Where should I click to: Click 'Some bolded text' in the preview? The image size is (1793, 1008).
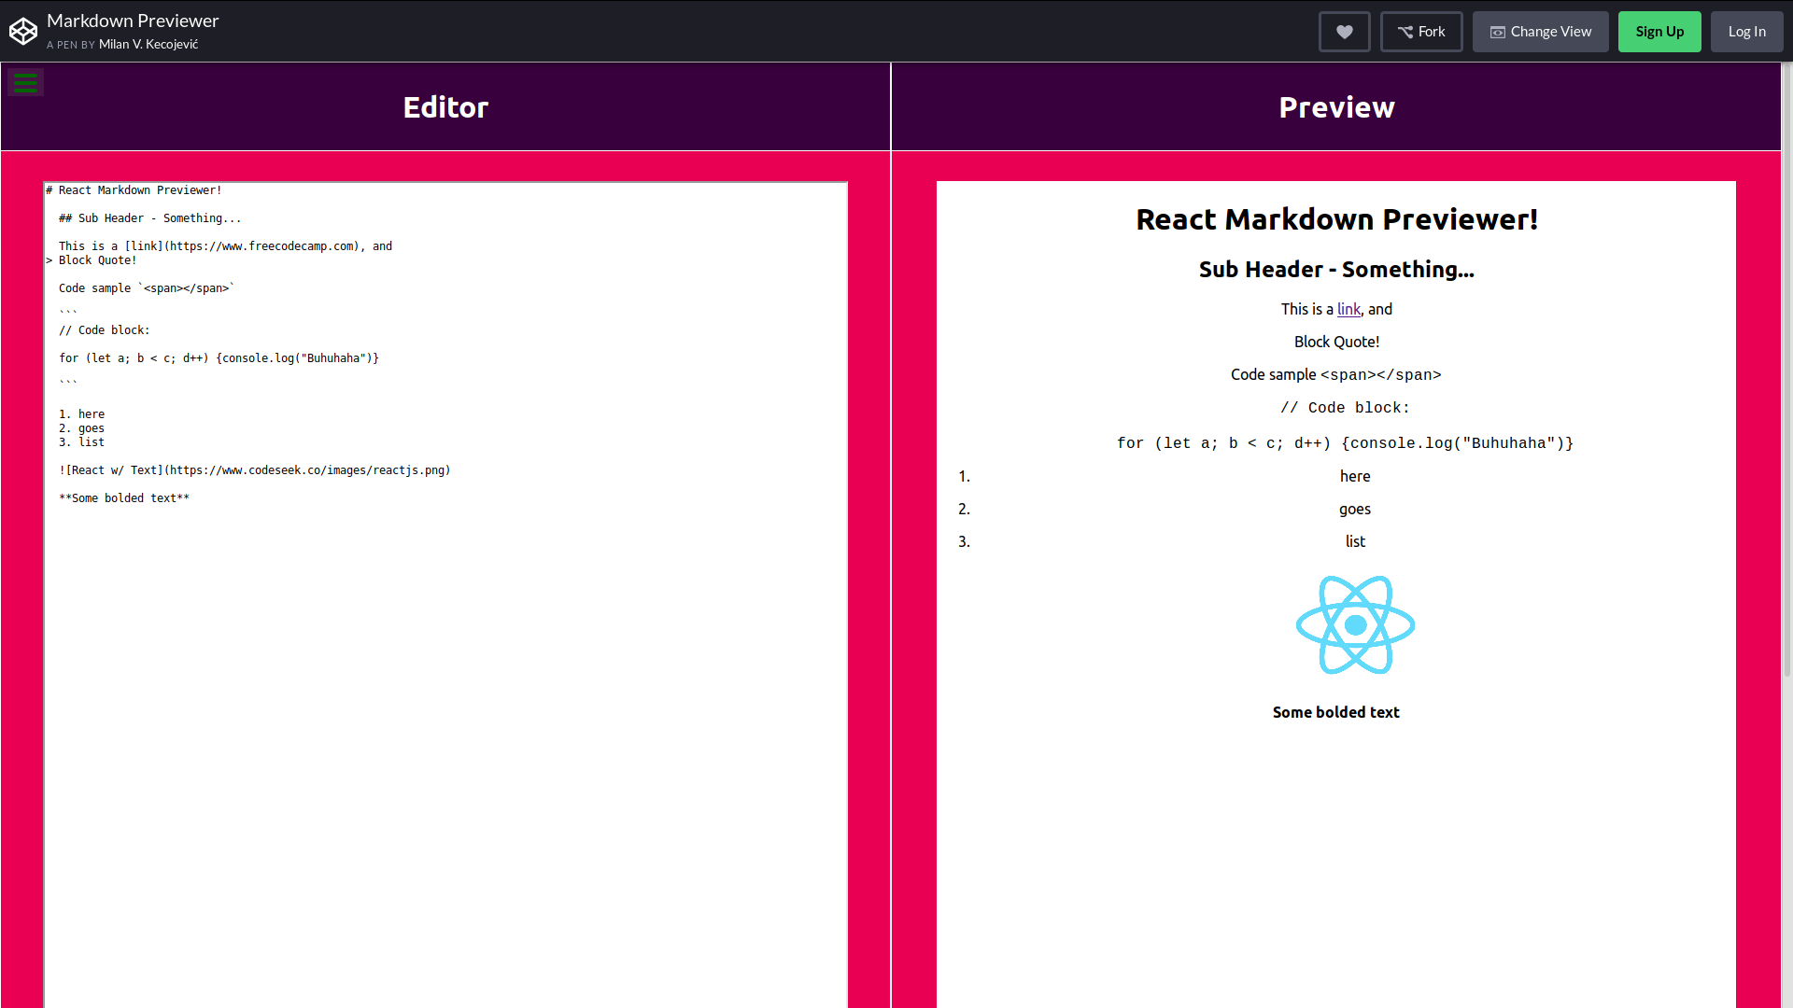click(x=1335, y=712)
